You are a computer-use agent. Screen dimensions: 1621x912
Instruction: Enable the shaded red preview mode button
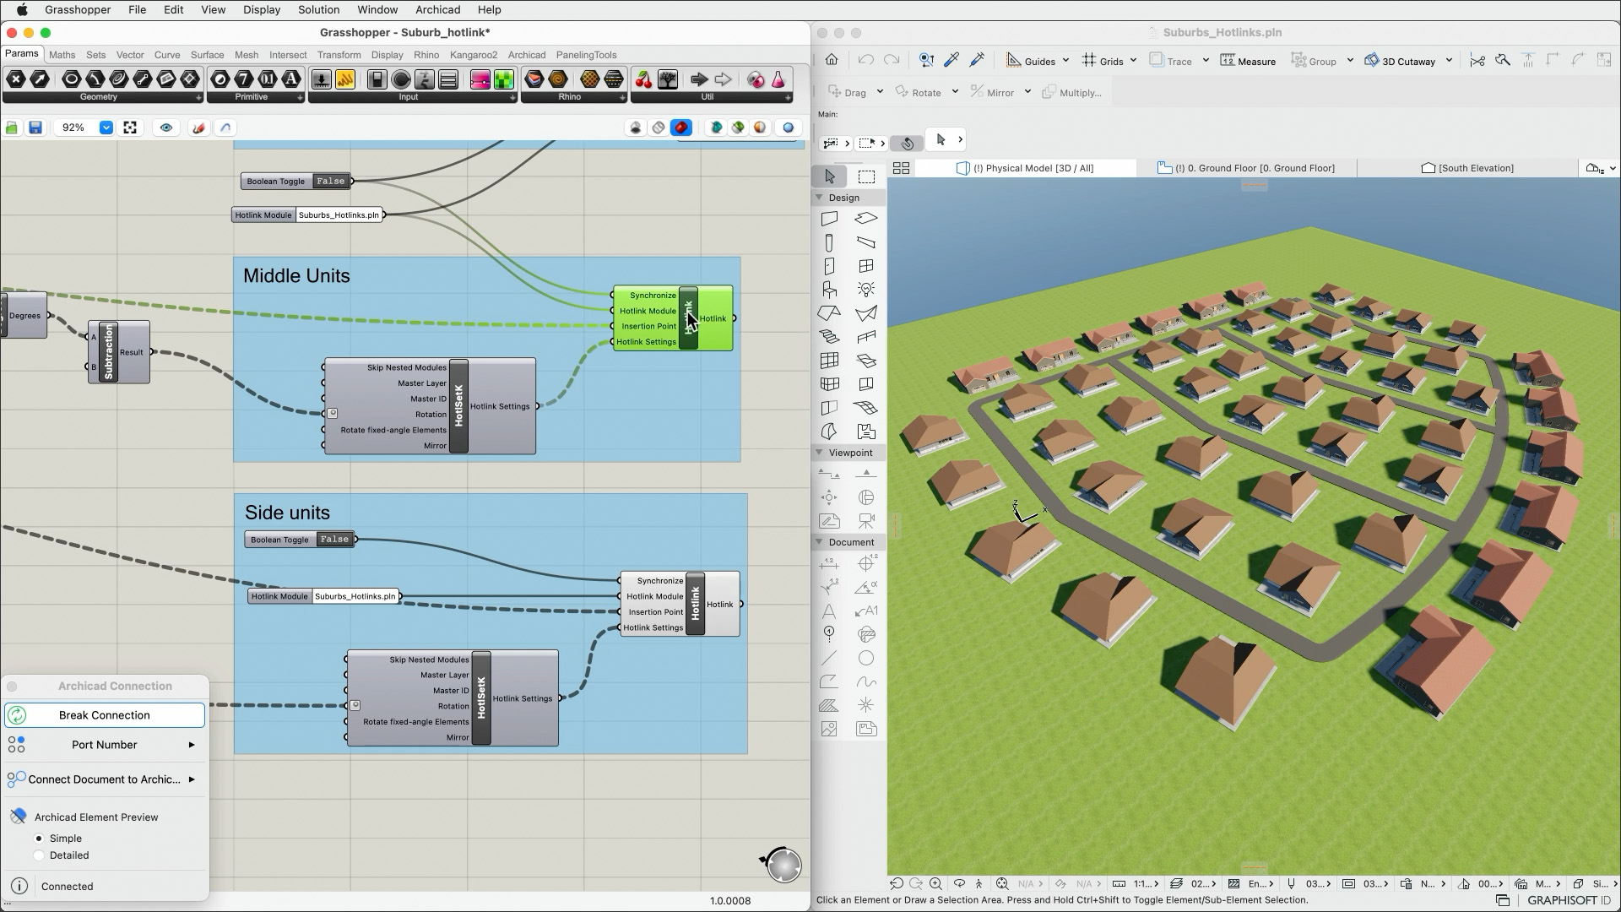tap(681, 128)
